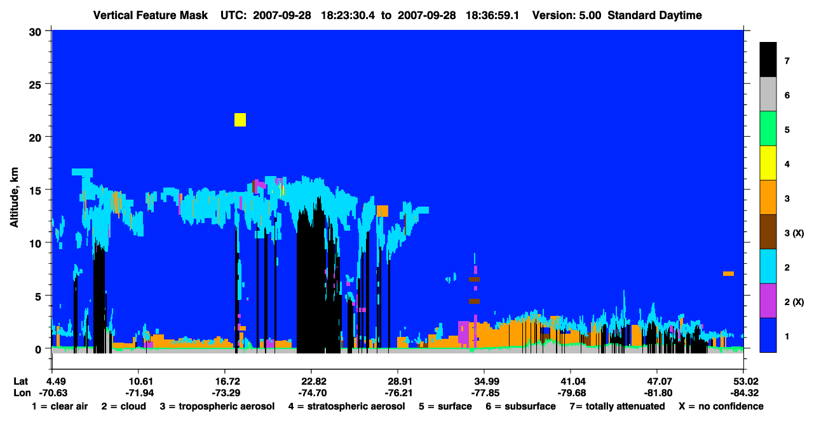Click the green surface legend swatch
Screen dimensions: 826x424
[768, 129]
